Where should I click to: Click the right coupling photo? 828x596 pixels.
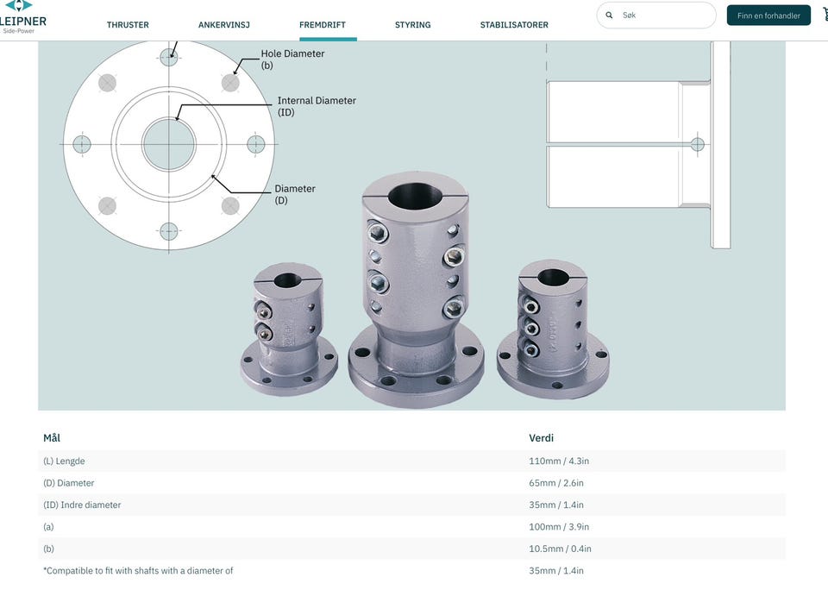coord(553,329)
